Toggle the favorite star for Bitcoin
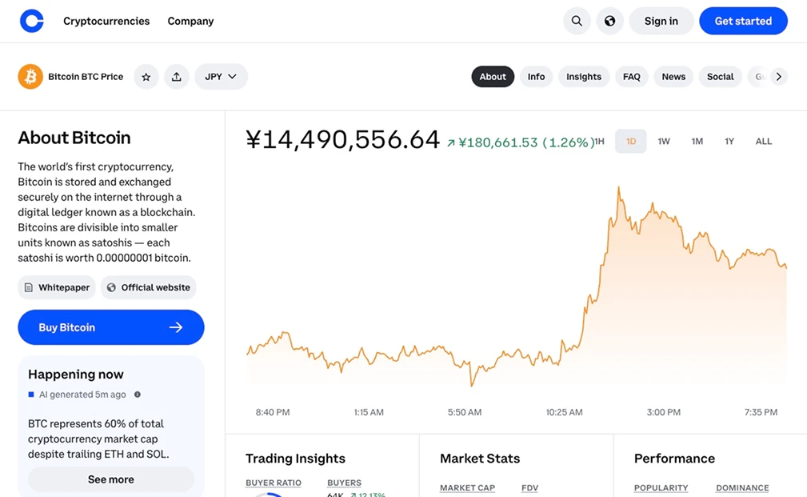The image size is (807, 497). [x=146, y=76]
